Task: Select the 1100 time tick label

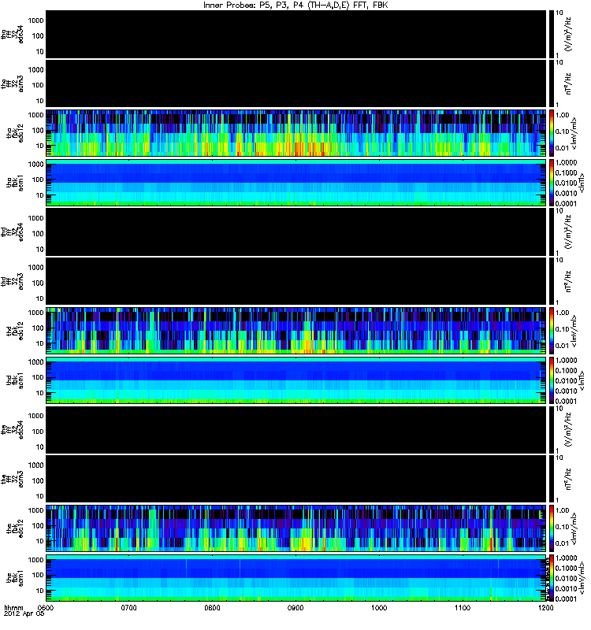Action: (x=463, y=608)
